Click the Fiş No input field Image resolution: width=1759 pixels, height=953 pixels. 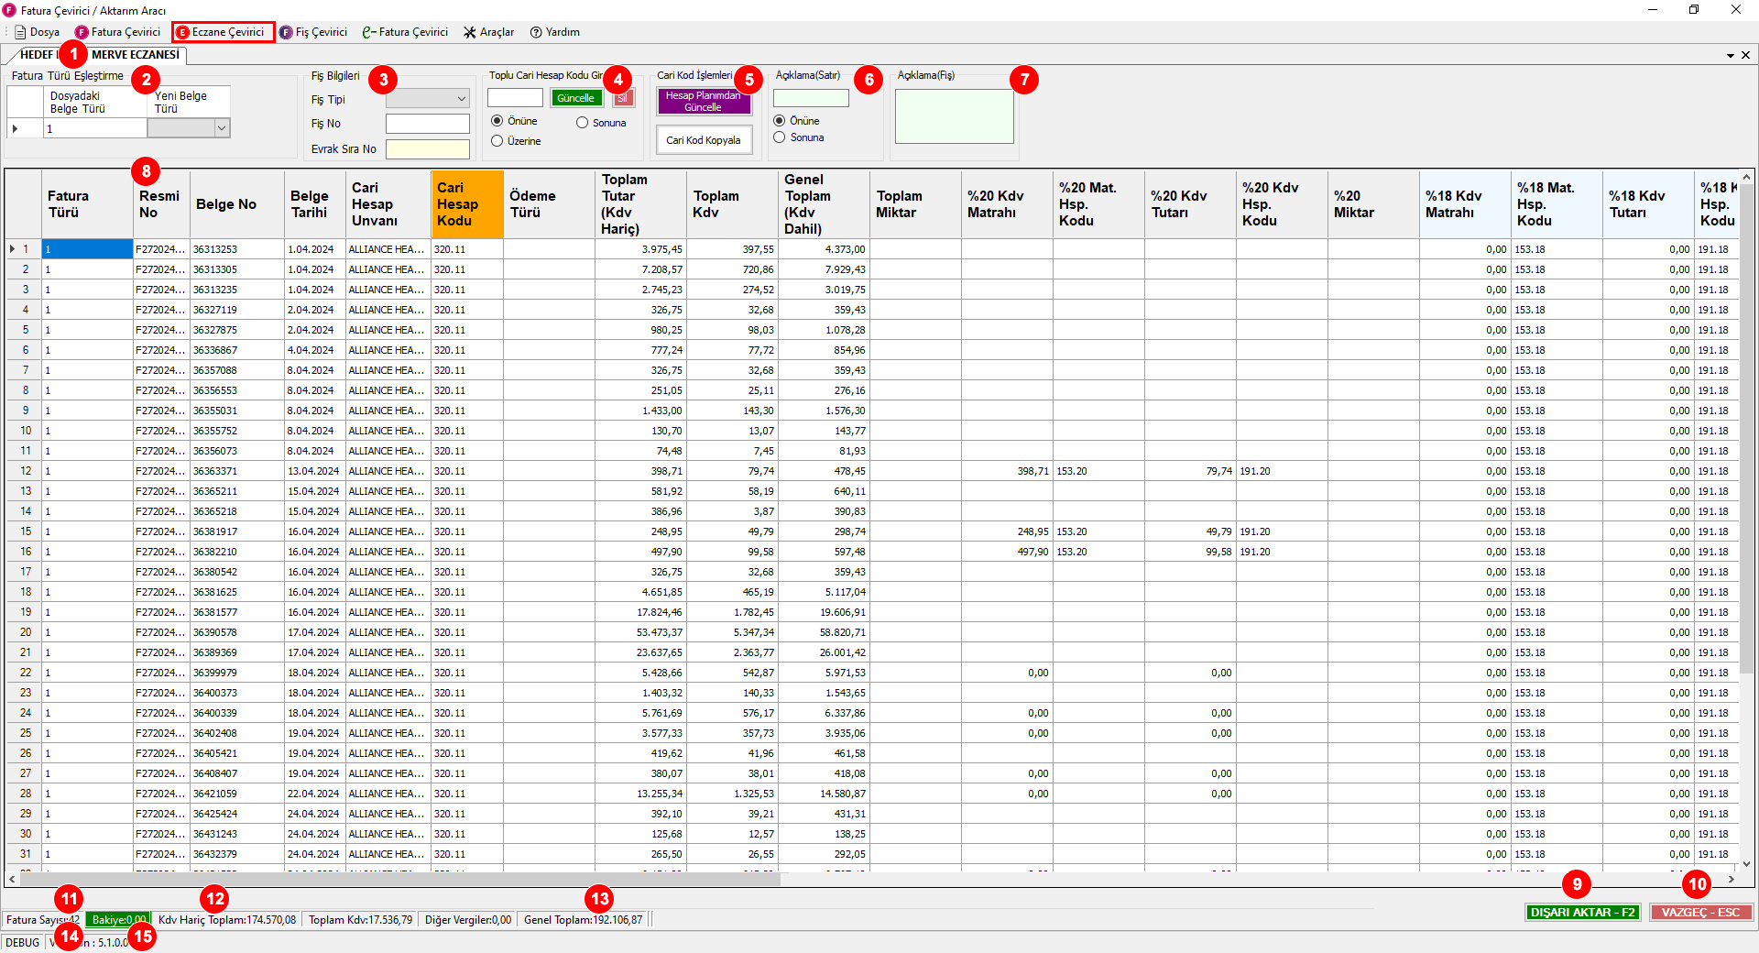pos(427,124)
